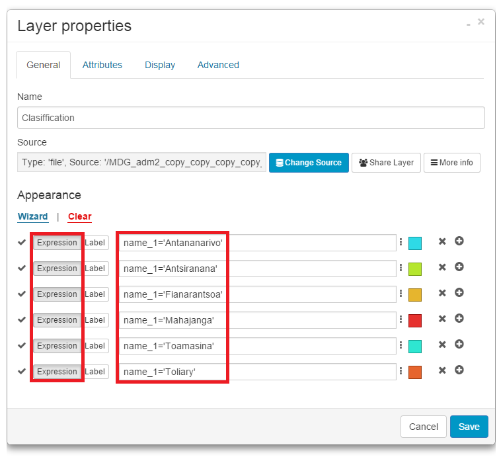Launch the appearance Wizard link
The width and height of the screenshot is (499, 461).
[33, 216]
